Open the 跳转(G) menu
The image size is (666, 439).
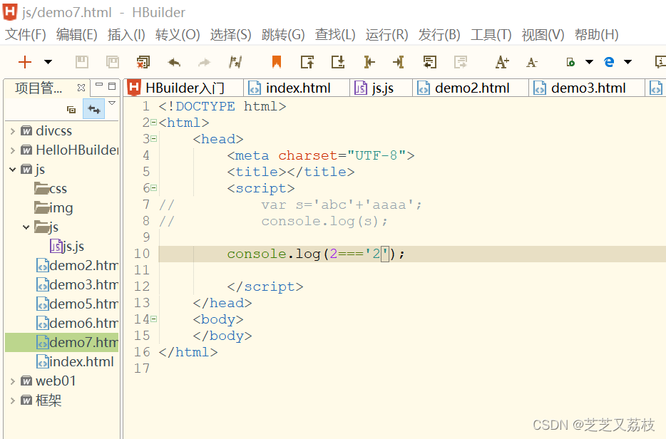(x=283, y=34)
